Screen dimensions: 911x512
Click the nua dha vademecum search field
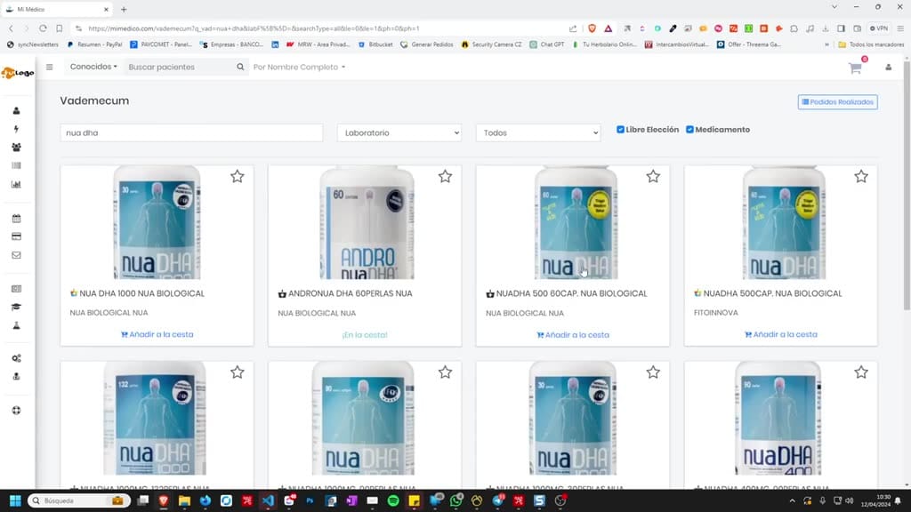pyautogui.click(x=192, y=133)
